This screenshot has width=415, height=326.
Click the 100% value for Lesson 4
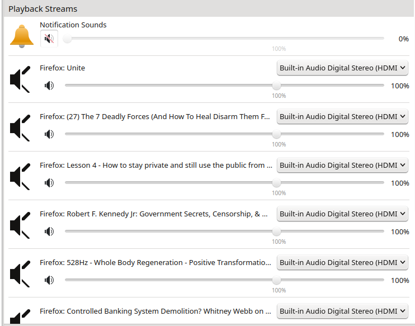(400, 183)
